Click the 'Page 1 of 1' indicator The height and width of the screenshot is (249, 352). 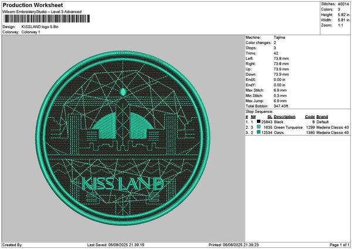pos(340,245)
